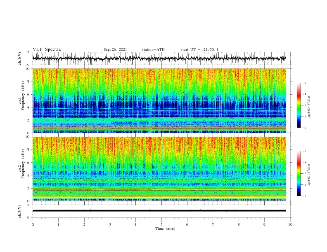
Task: Click the time axis tick label '3'
Action: 110,224
